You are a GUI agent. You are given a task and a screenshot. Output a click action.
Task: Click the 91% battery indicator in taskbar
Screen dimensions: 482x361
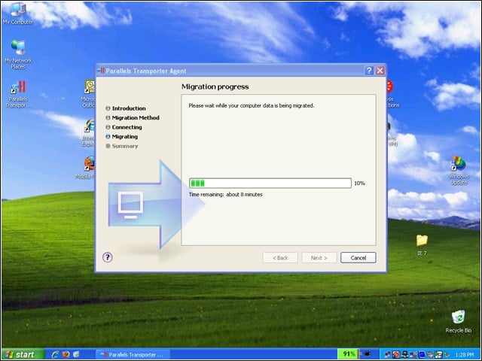[348, 354]
